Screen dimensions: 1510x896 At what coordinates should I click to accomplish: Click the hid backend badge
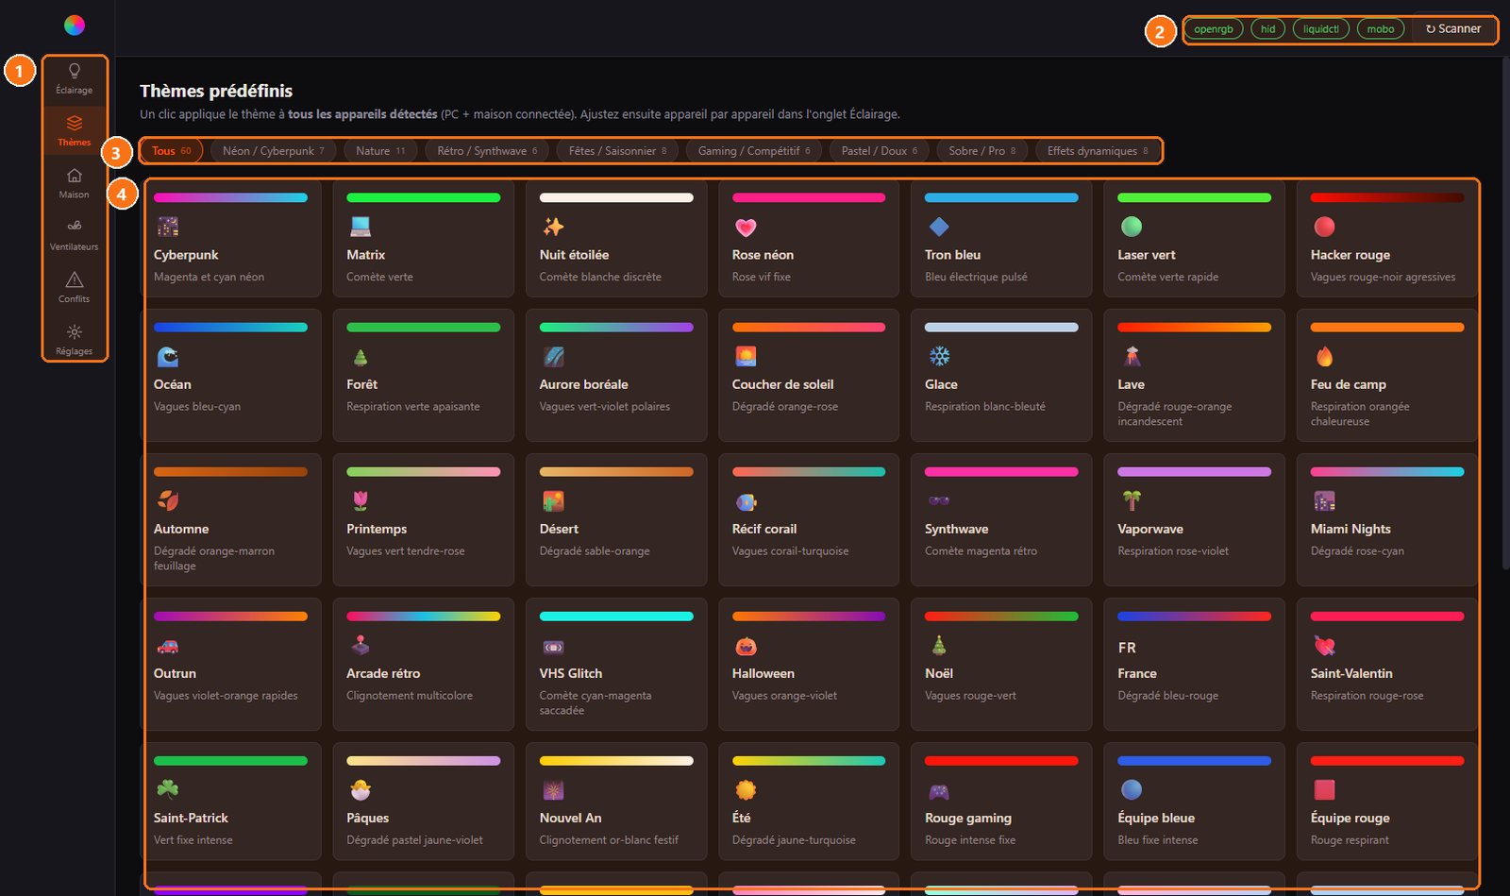pyautogui.click(x=1268, y=29)
